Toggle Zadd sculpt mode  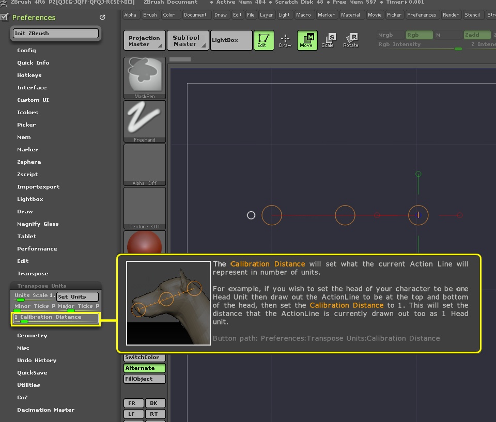[x=477, y=35]
